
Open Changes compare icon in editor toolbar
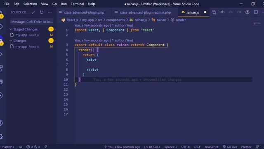coord(214,12)
